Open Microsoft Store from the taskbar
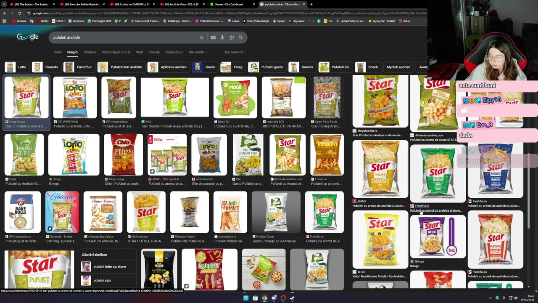Viewport: 538px width, 303px height. (x=255, y=298)
